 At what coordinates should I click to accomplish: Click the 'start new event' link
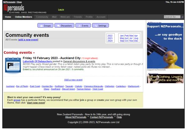point(36,103)
